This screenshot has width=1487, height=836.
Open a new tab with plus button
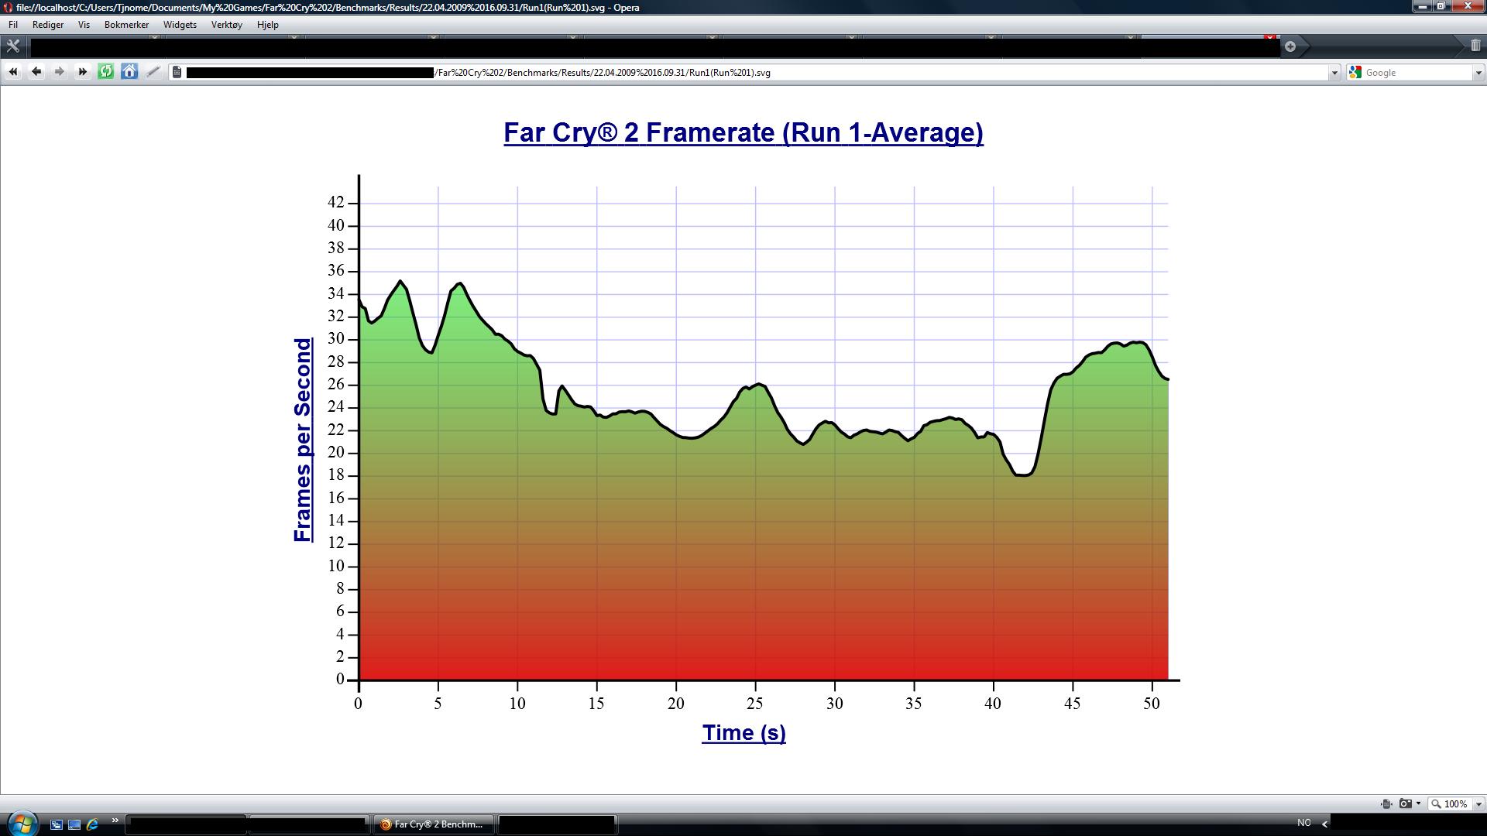point(1290,46)
